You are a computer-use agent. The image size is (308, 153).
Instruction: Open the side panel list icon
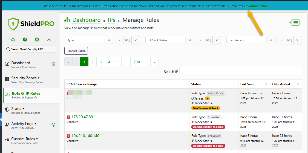click(295, 22)
